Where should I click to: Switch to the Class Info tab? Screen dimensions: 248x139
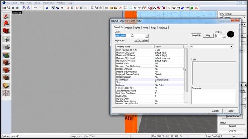tap(118, 27)
